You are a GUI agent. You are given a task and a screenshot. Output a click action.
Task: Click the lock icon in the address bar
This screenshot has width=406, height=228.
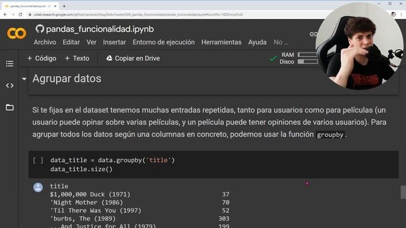[x=30, y=15]
